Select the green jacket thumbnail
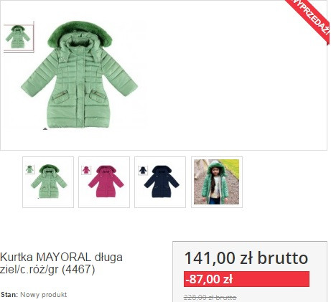Viewport: 331px width, 302px height. pyautogui.click(x=48, y=182)
